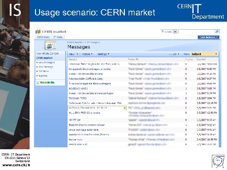227x170 pixels.
Task: Open 'Apartment to rent Prevessin (France)' message
Action: click(89, 135)
